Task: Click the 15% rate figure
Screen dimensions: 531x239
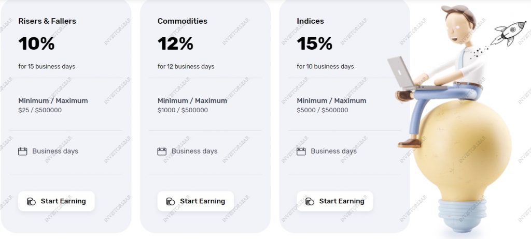Action: point(315,43)
